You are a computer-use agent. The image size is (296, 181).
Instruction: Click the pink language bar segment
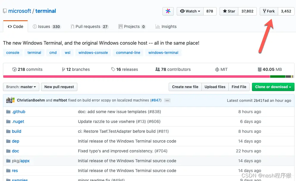(x=137, y=77)
